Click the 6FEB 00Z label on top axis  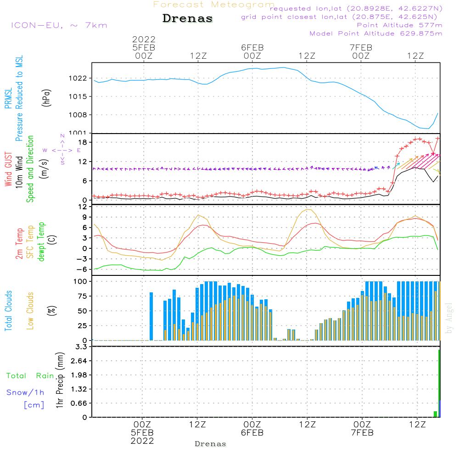coord(252,51)
